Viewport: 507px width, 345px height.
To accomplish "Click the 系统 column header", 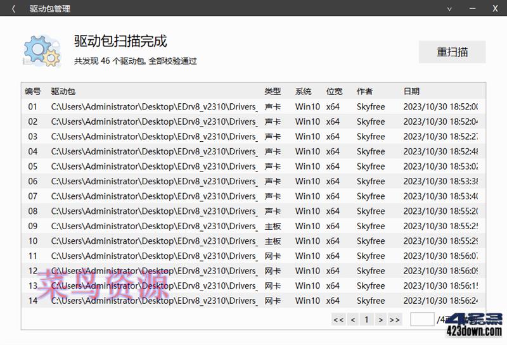I will pos(303,91).
